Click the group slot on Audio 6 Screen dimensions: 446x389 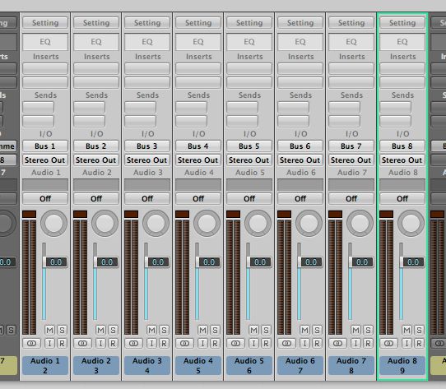click(300, 185)
